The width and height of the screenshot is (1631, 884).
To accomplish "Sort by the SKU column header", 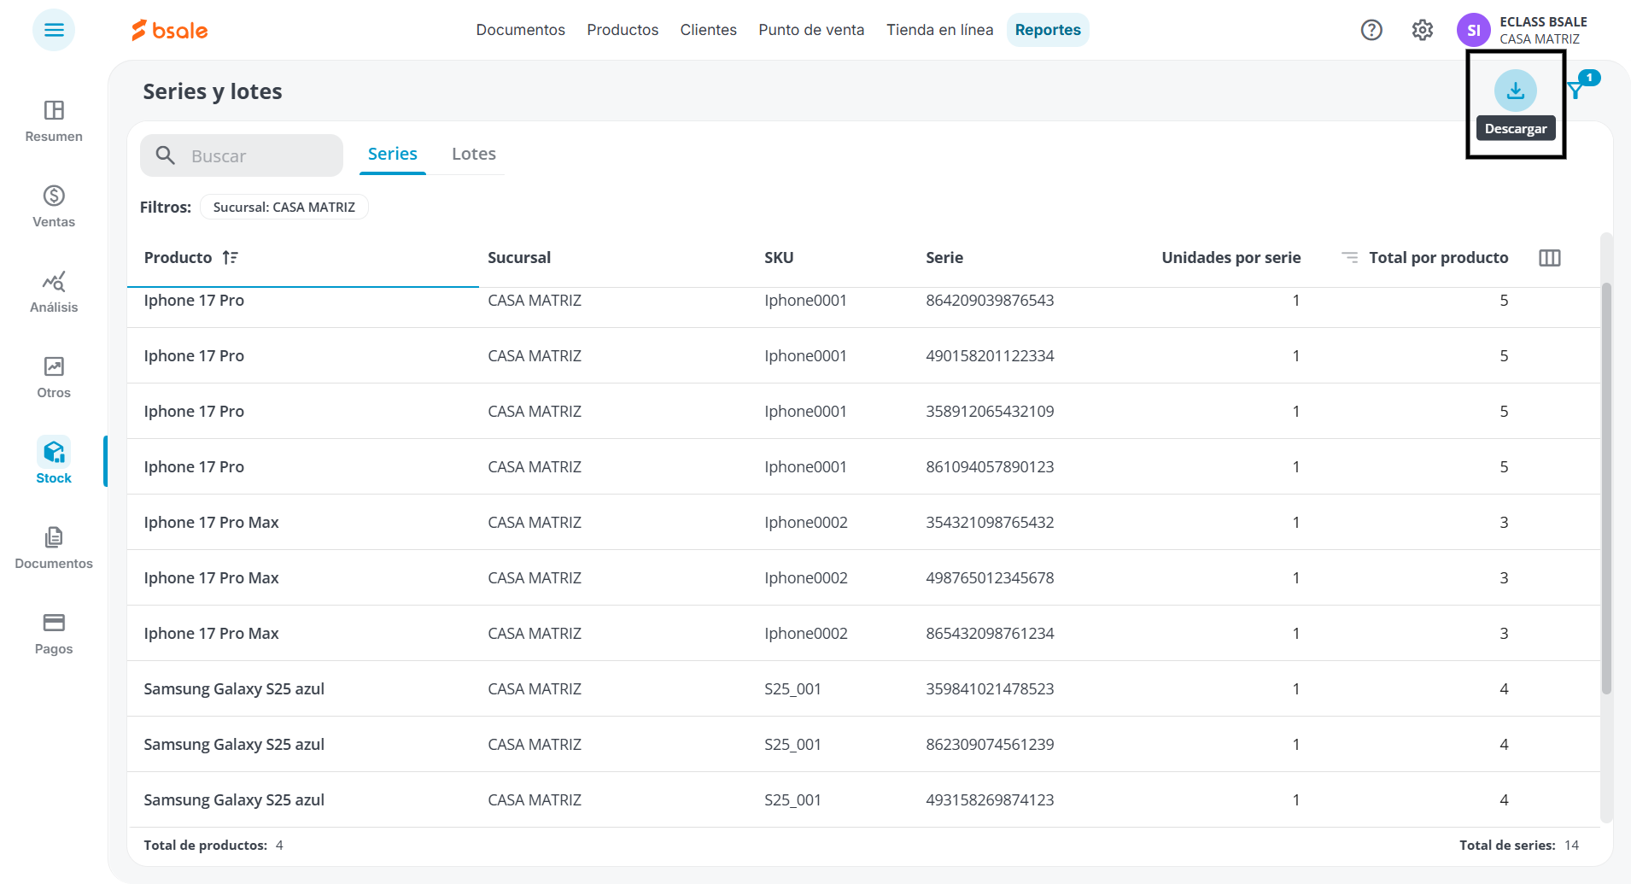I will (779, 258).
